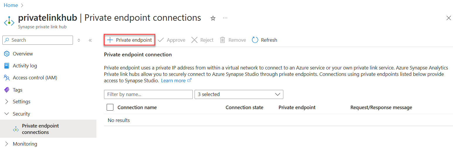Click the Remove toolbar button
Screen dimensions: 453x150
[x=233, y=40]
